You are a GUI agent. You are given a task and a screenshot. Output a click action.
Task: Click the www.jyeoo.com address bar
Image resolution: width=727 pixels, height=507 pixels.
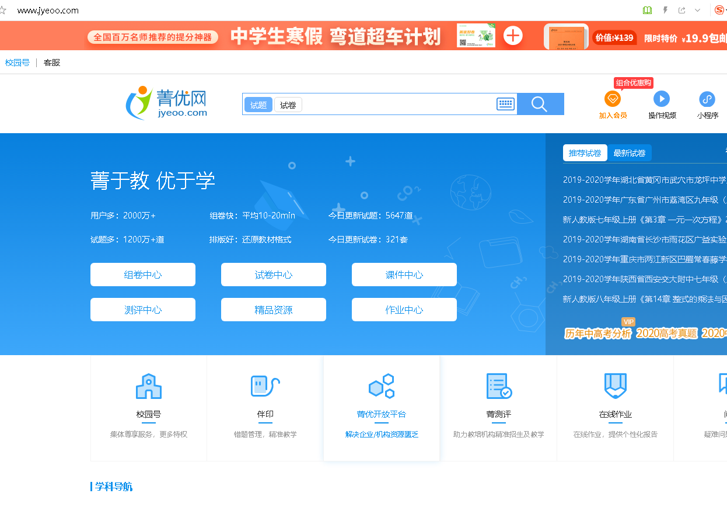coord(48,11)
